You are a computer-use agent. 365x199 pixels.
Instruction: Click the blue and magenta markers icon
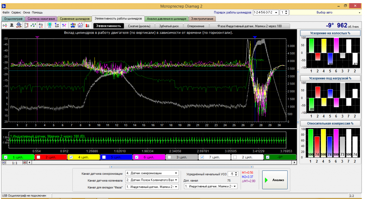64,25
